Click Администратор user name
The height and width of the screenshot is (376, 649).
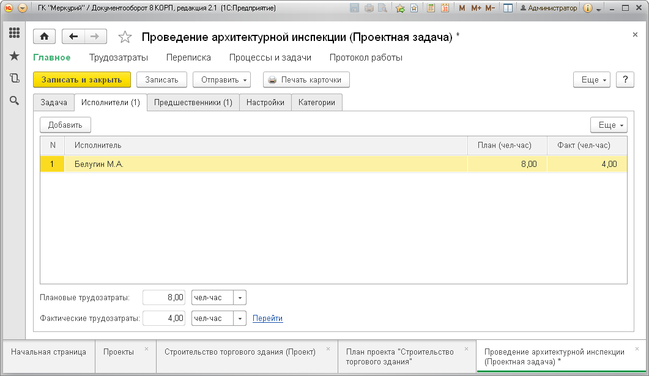pyautogui.click(x=549, y=8)
